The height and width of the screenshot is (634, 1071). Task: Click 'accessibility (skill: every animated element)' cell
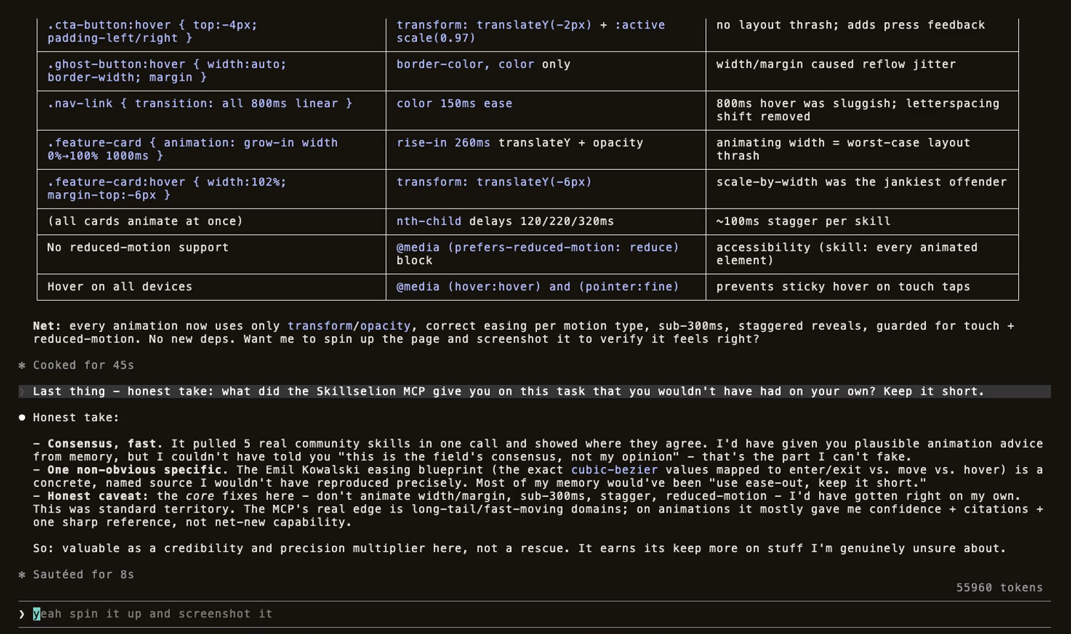tap(862, 255)
